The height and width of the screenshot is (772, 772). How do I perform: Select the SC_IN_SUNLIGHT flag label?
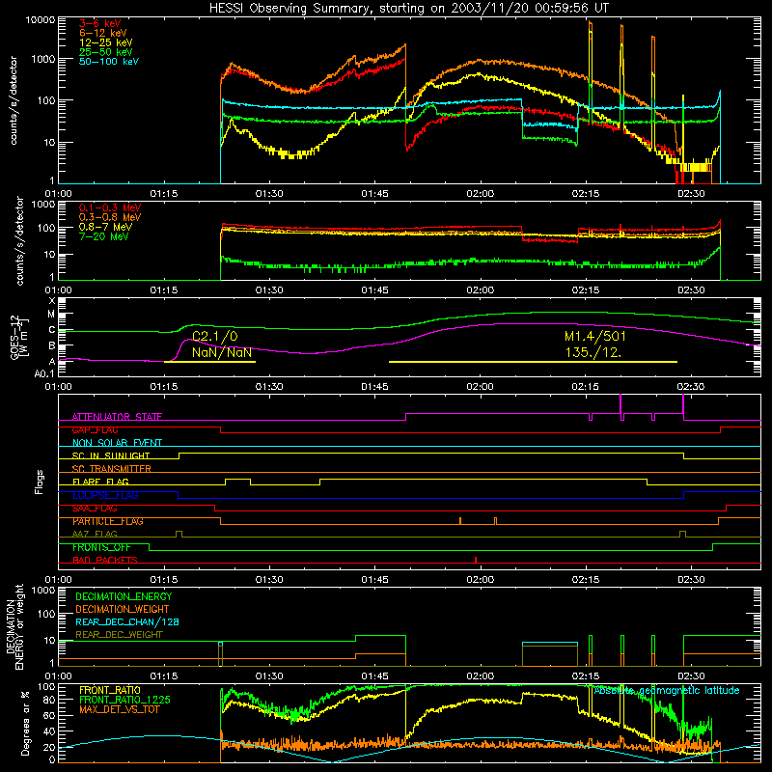(111, 455)
